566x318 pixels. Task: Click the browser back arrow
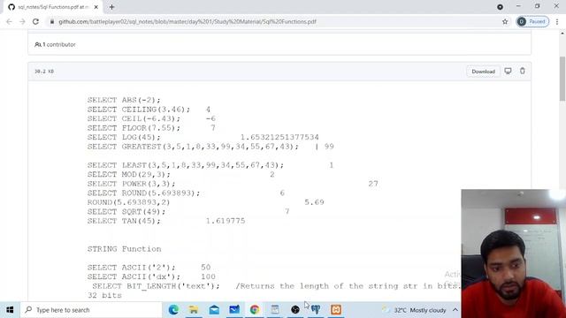pos(9,21)
